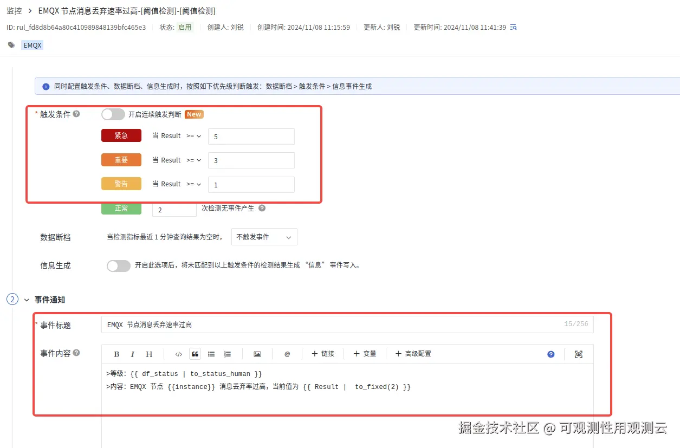Click the help icon beside 次检测无事件产生

[262, 208]
